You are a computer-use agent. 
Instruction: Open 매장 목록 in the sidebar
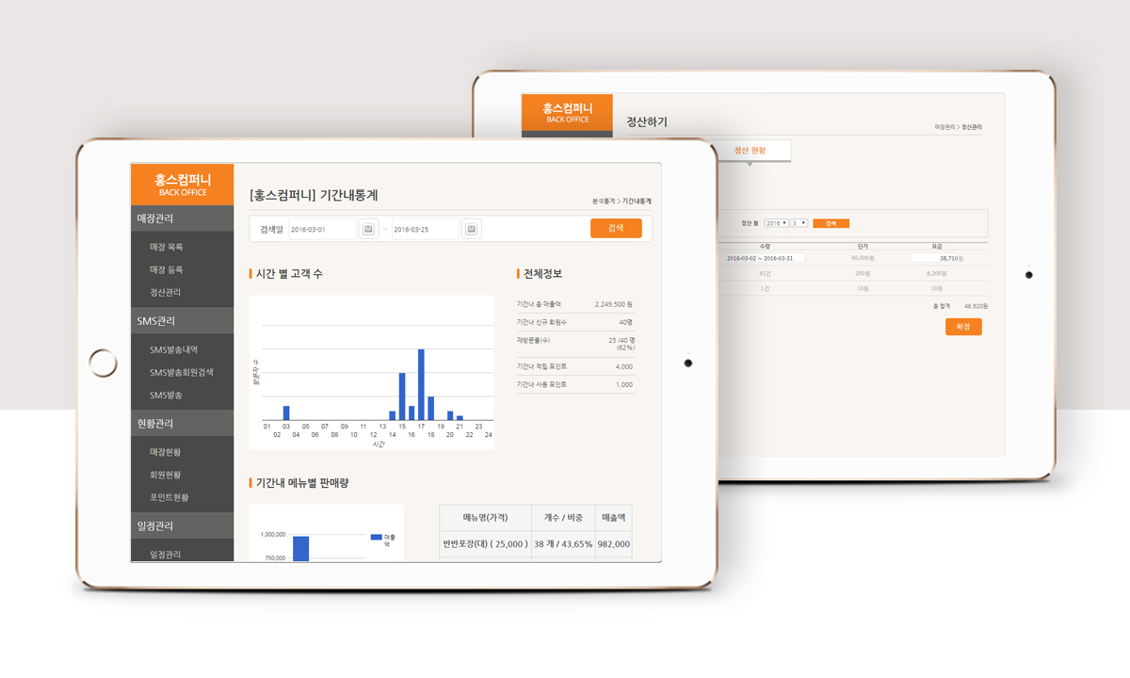coord(167,247)
